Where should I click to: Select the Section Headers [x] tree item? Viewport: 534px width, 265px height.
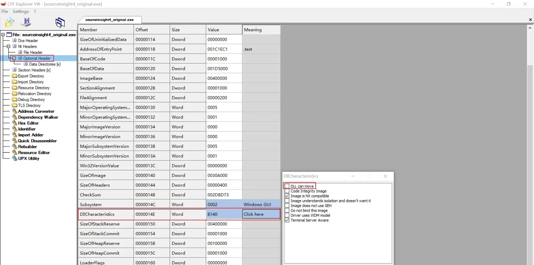click(34, 70)
